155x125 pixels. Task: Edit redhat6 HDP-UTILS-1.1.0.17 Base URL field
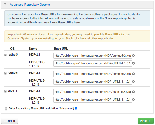93,82
